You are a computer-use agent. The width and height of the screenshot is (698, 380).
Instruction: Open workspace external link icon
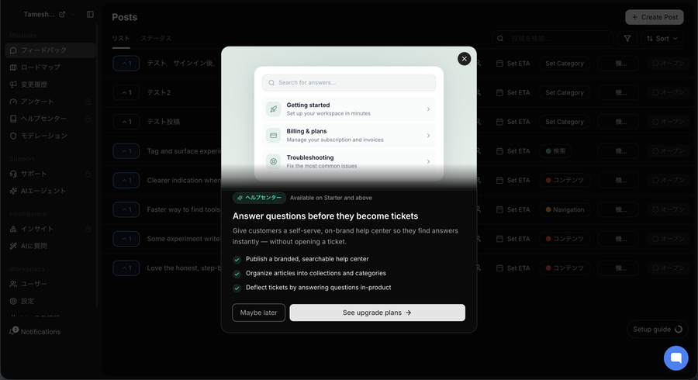coord(62,14)
